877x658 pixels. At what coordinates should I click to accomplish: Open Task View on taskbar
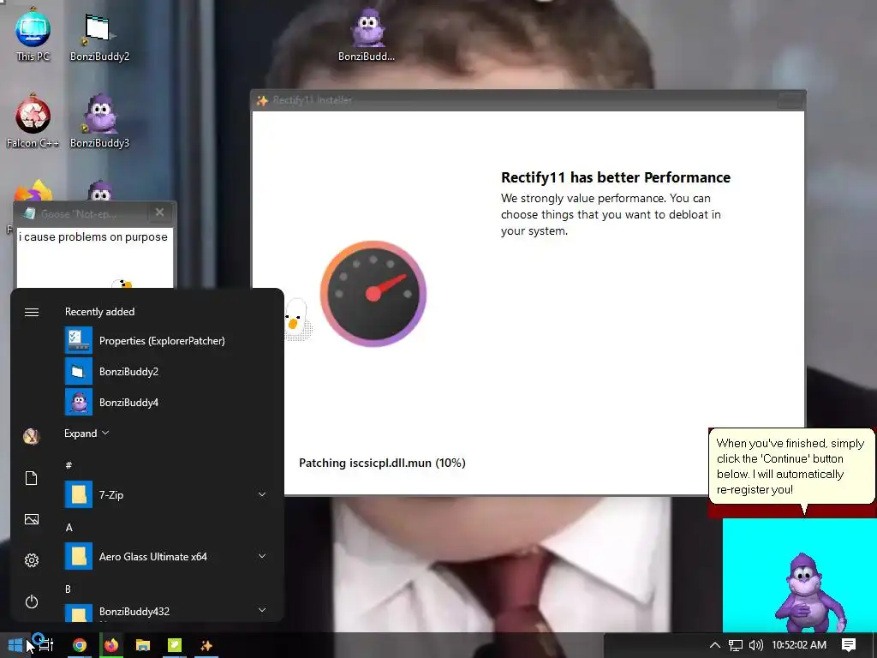coord(46,645)
